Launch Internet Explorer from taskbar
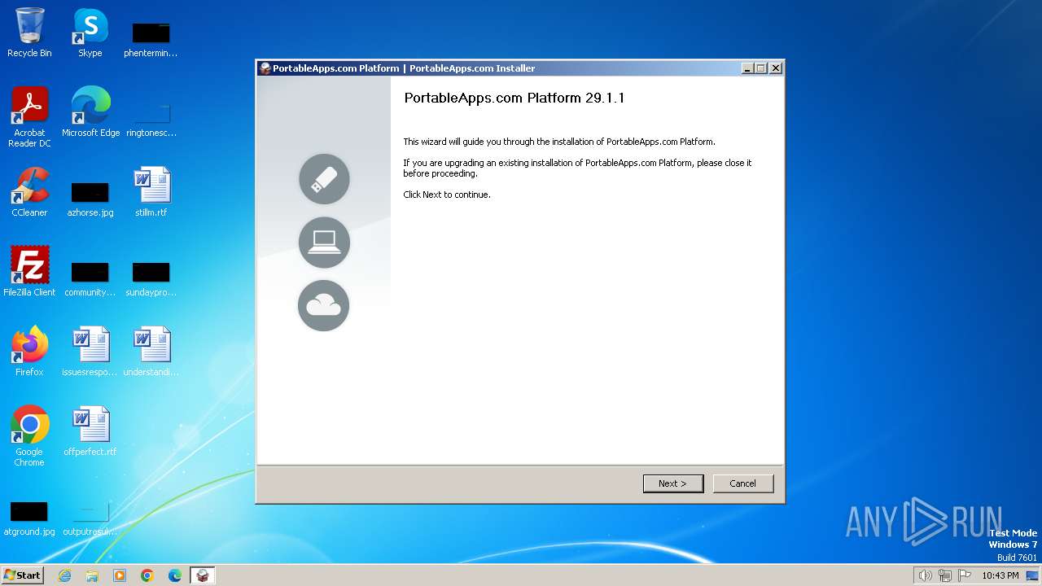The height and width of the screenshot is (586, 1042). coord(64,575)
